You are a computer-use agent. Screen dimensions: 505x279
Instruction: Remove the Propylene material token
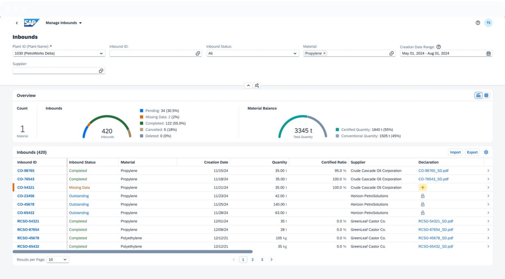[x=325, y=53]
